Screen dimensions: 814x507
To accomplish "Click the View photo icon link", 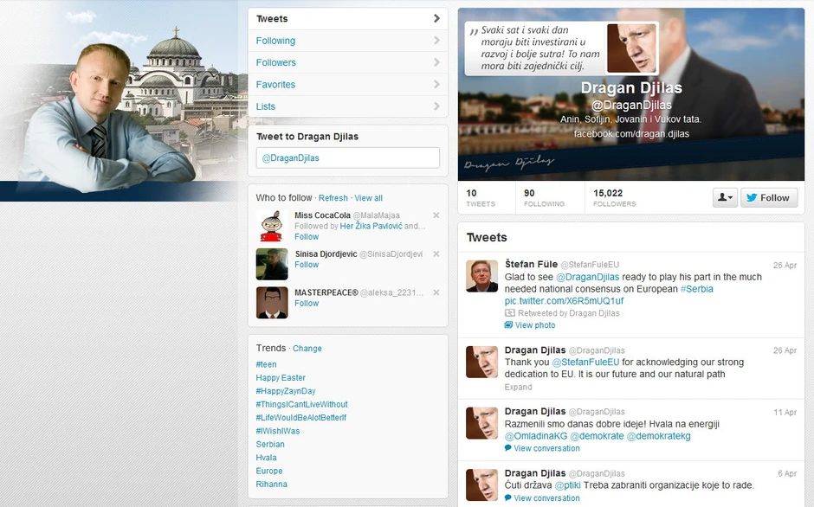I will click(509, 325).
